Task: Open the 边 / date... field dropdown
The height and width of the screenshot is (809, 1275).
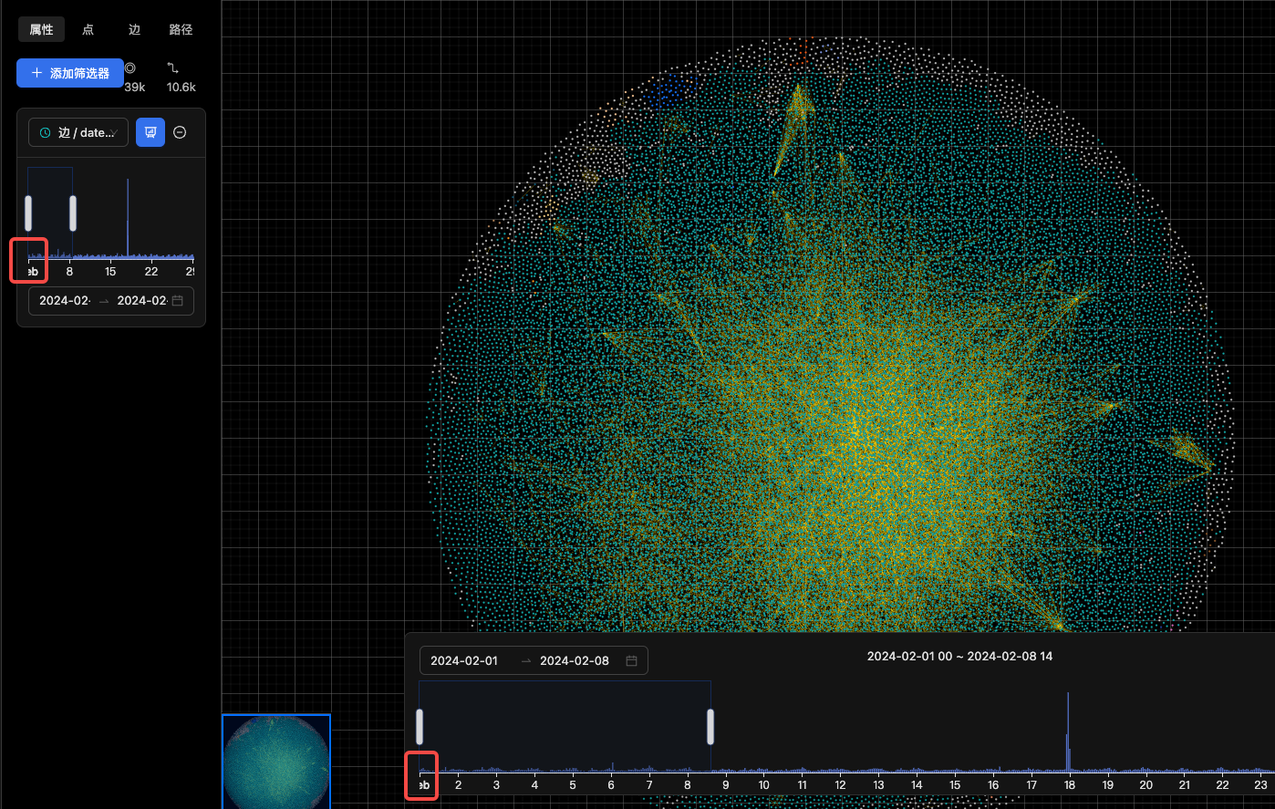Action: (78, 132)
